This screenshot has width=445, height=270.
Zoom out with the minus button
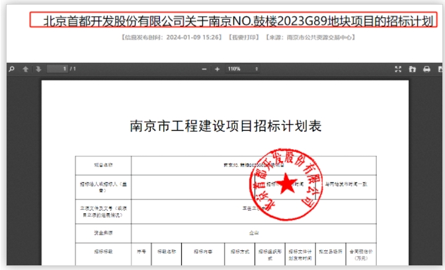point(204,69)
